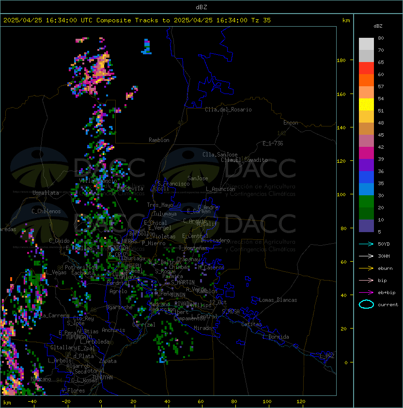Click the 'Potrerillos' place label
The width and height of the screenshot is (403, 408).
[81, 267]
